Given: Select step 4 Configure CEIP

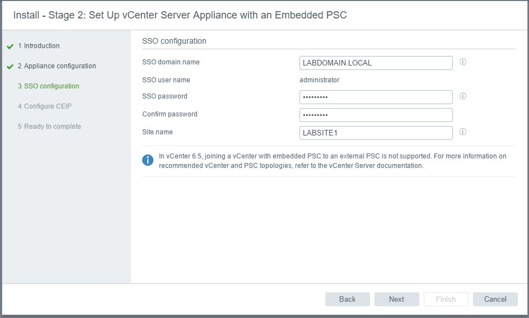Looking at the screenshot, I should tap(45, 106).
